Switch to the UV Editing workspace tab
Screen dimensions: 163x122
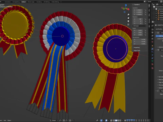(47, 2)
